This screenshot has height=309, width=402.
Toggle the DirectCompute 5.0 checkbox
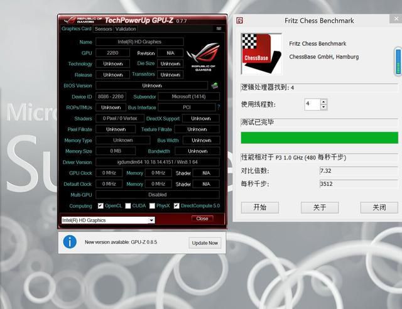(177, 205)
